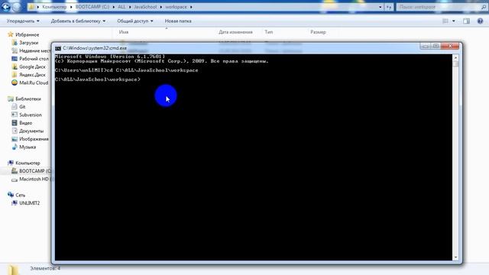Viewport: 489px width, 275px height.
Task: Select Библиотеки node in sidebar
Action: click(24, 99)
